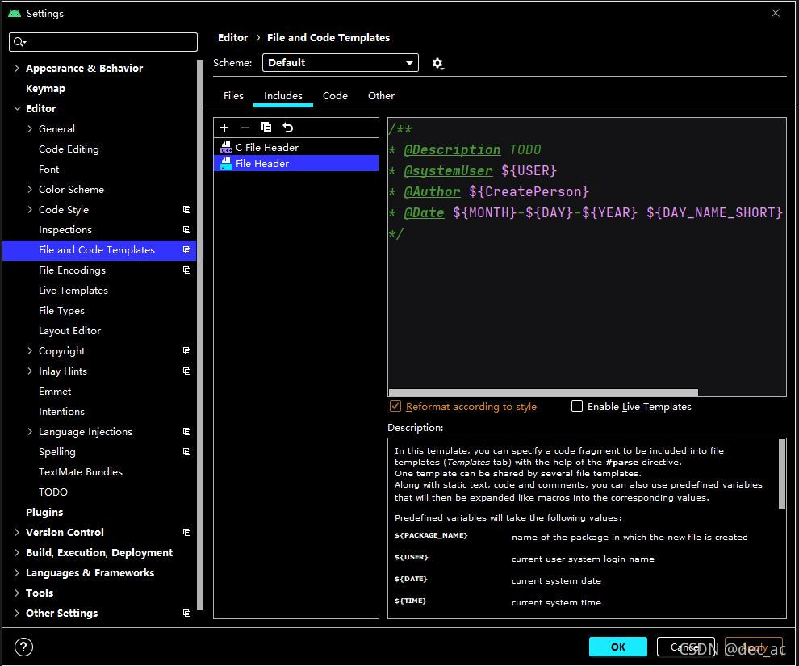Click the Description panel vertical scrollbar
Viewport: 799px width, 666px height.
pos(782,474)
